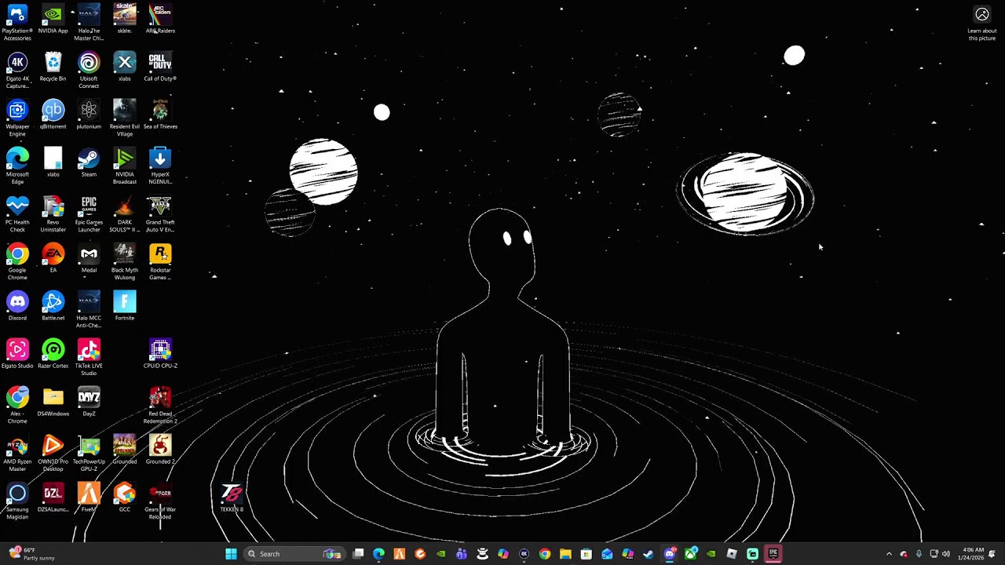Select the Rockstar Games Launcher desktop icon

(x=160, y=262)
